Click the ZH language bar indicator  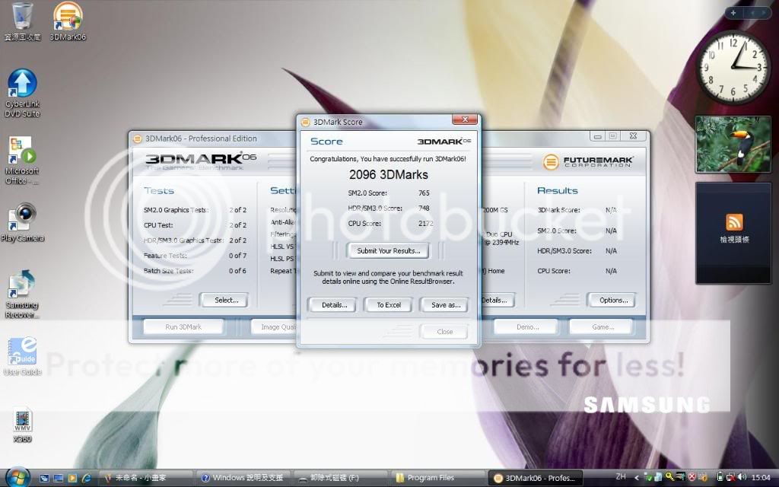[621, 476]
